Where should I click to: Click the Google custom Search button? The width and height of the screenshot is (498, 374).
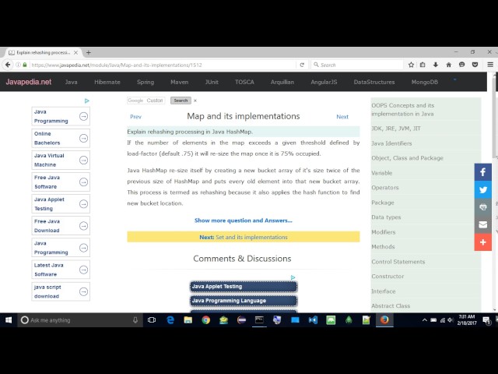pos(181,101)
